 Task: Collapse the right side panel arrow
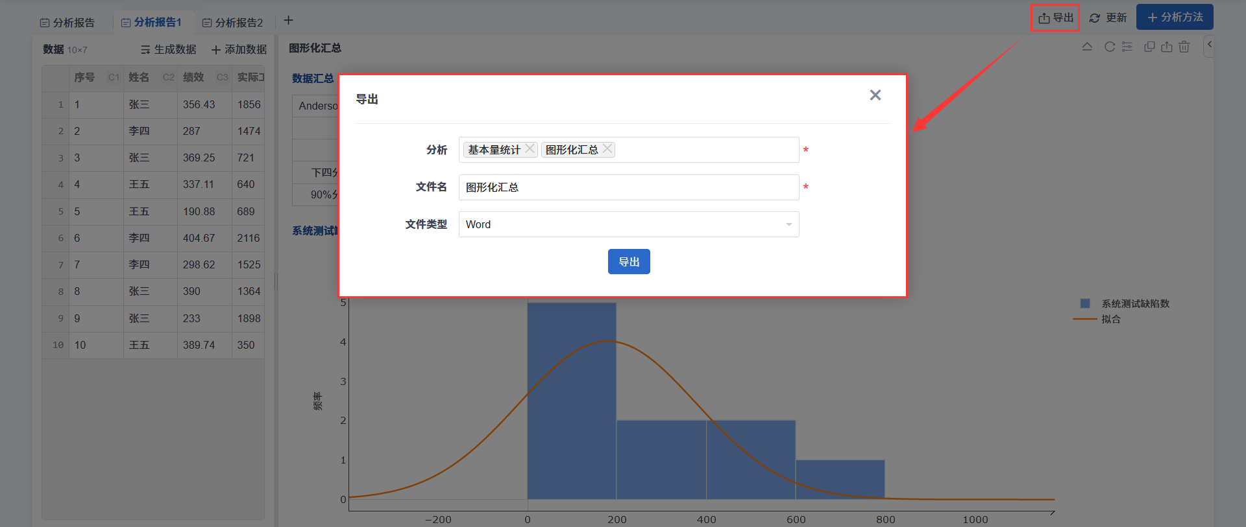[x=1209, y=45]
